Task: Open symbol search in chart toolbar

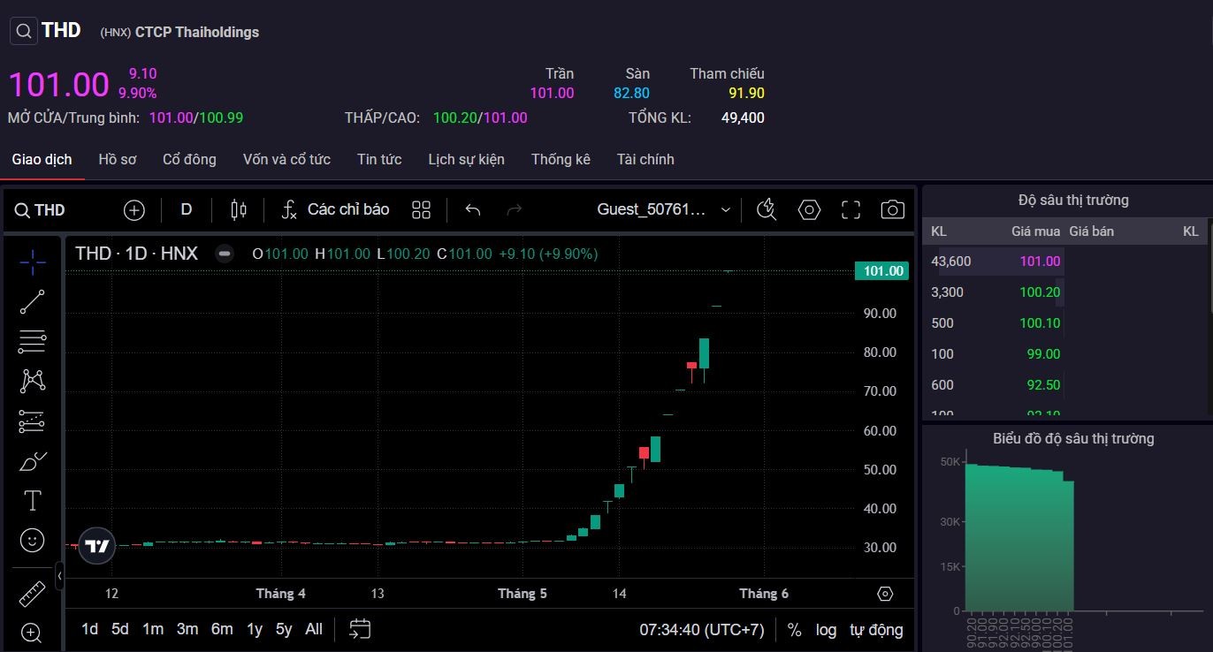Action: click(40, 210)
